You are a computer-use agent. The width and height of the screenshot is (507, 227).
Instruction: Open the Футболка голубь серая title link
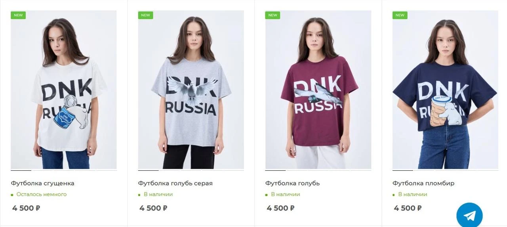click(175, 183)
